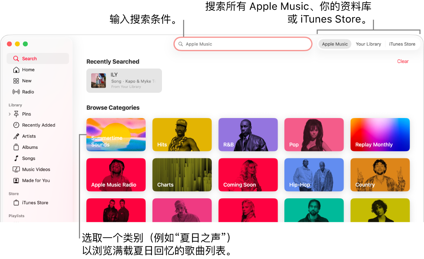Open the Charts category tile
Image resolution: width=424 pixels, height=259 pixels.
(182, 175)
